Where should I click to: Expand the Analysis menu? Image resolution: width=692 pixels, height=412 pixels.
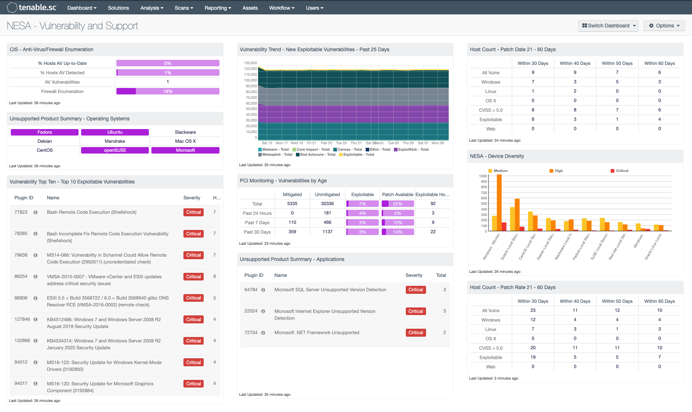click(x=152, y=8)
